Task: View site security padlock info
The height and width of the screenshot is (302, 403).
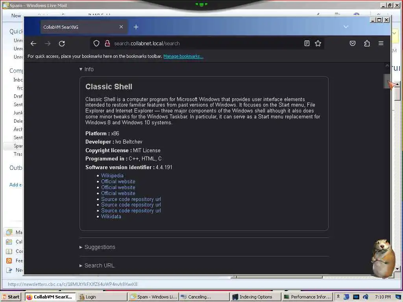Action: 107,43
